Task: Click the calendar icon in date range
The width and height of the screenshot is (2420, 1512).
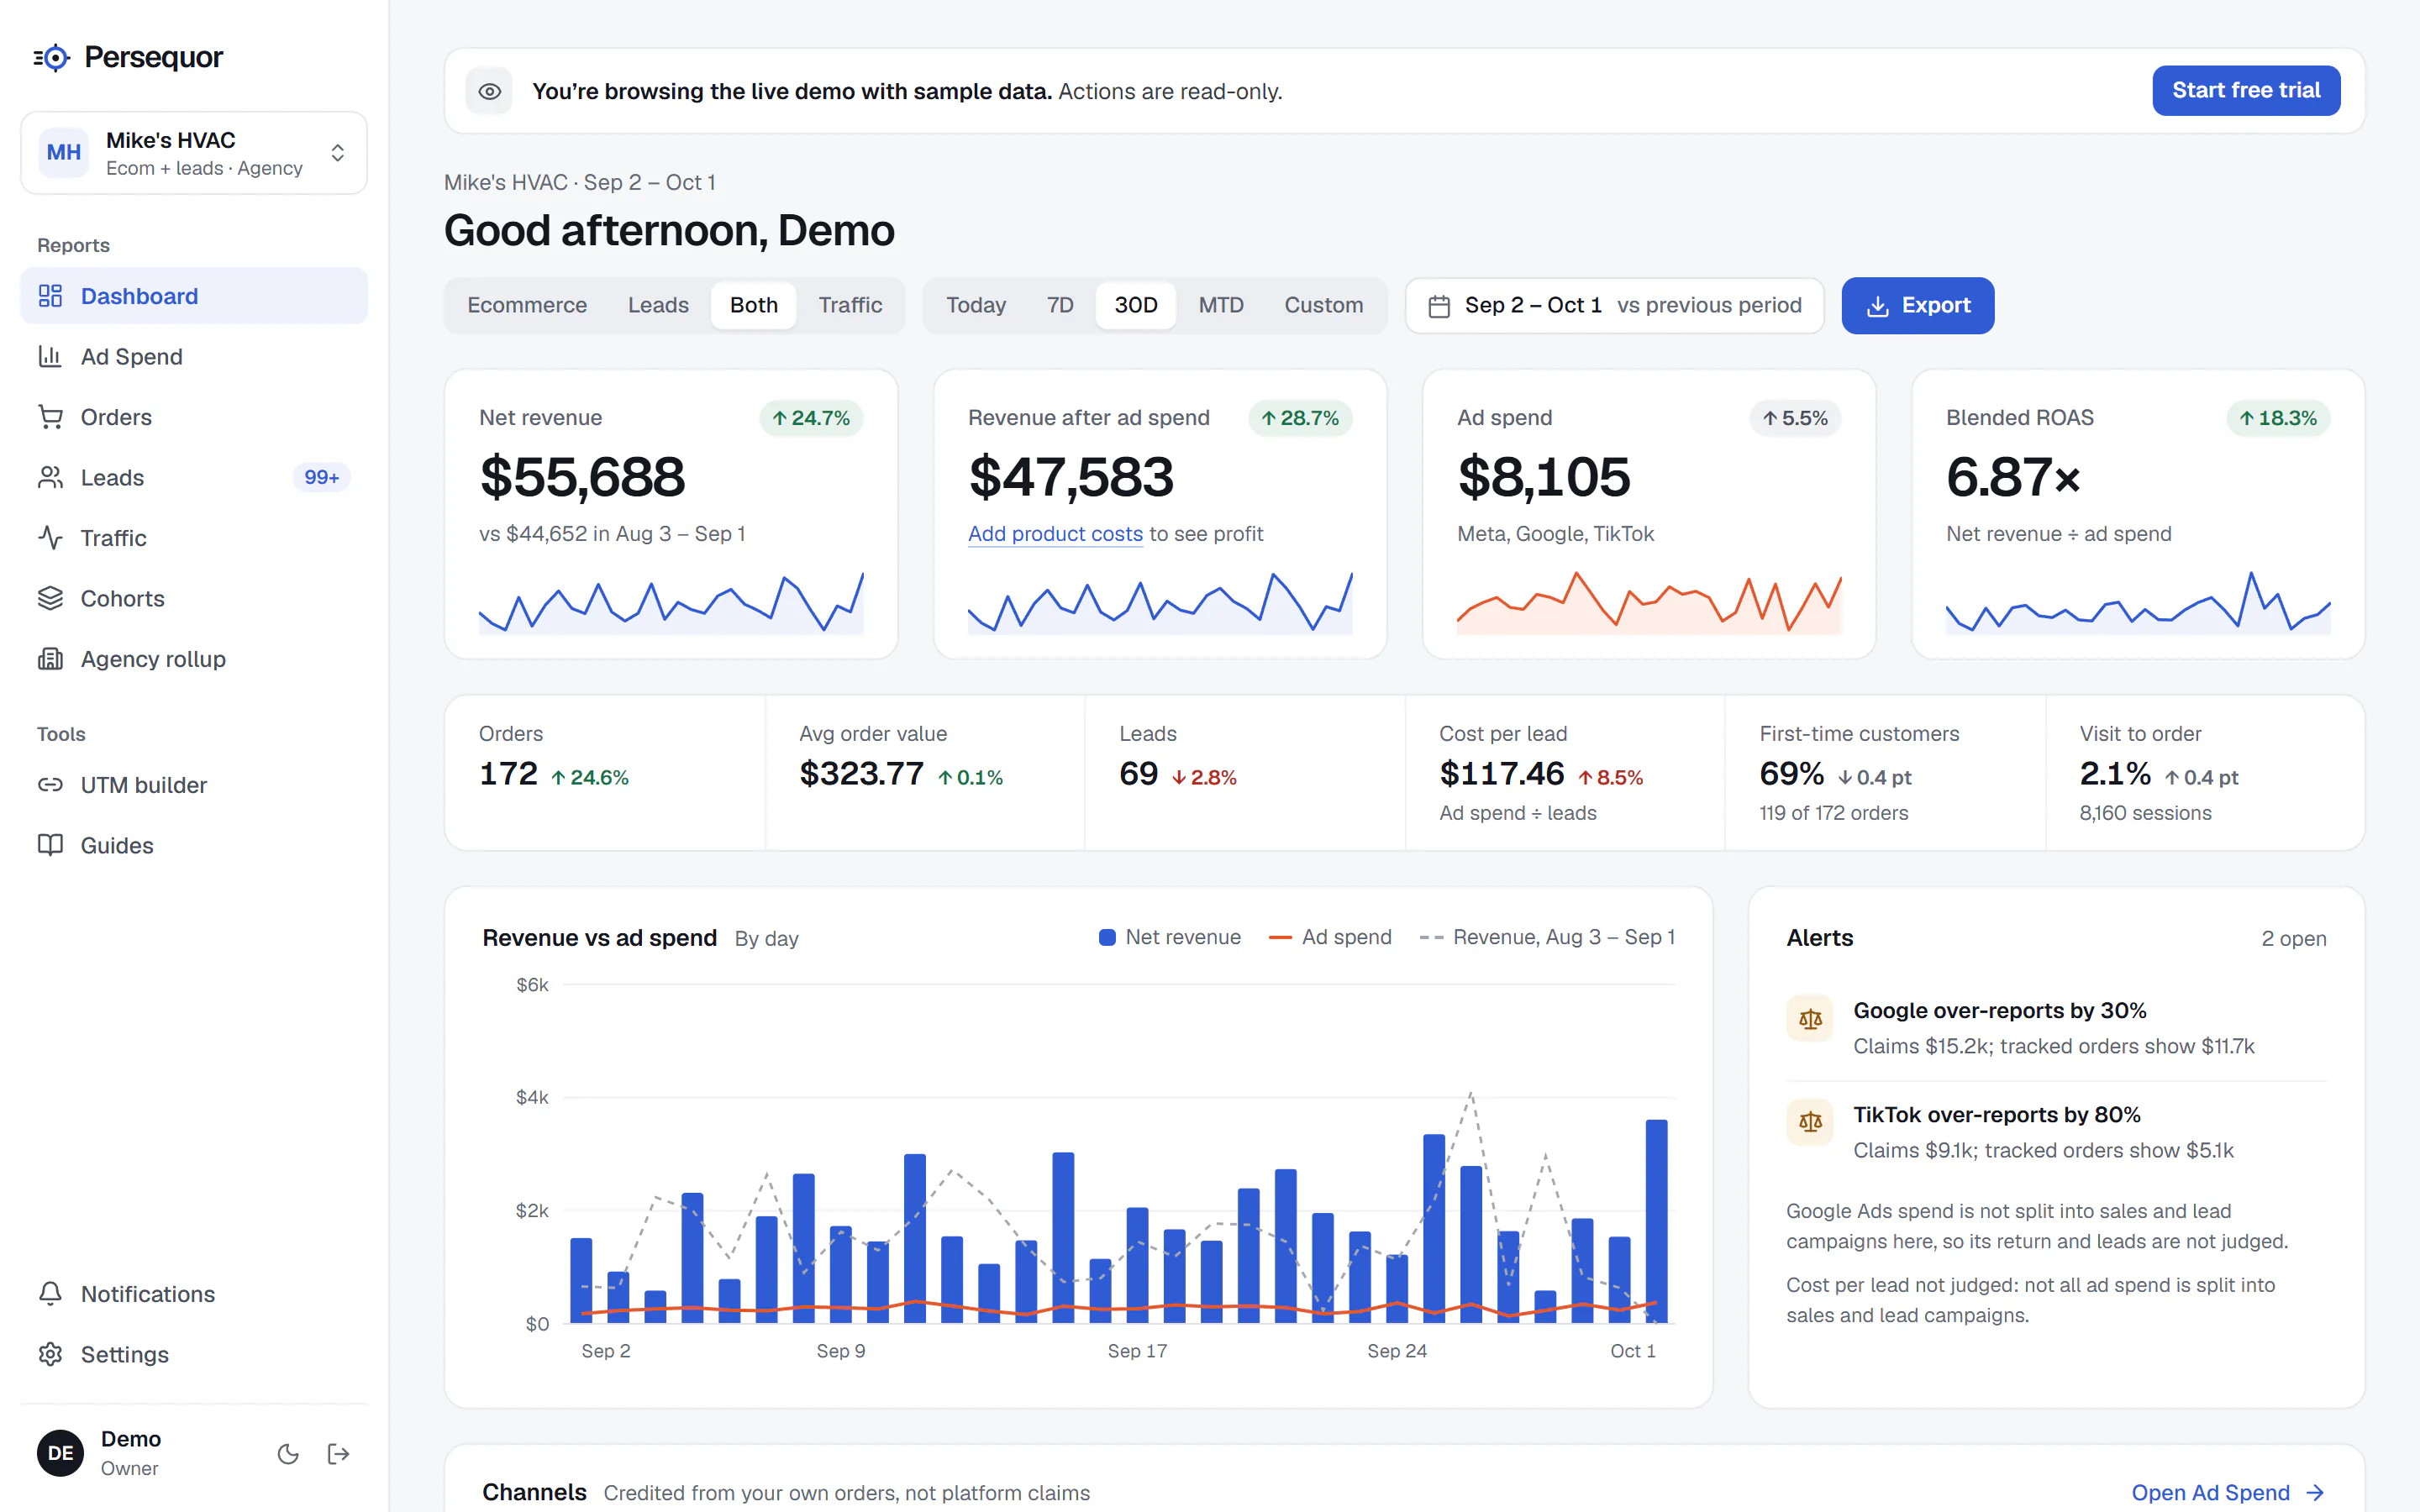Action: point(1439,306)
